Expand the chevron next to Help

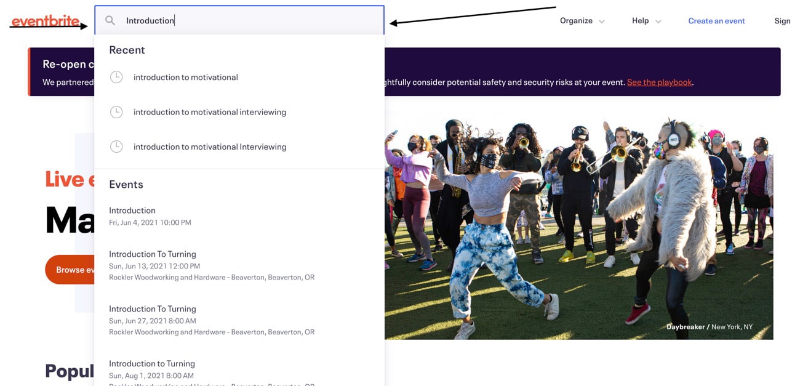658,22
